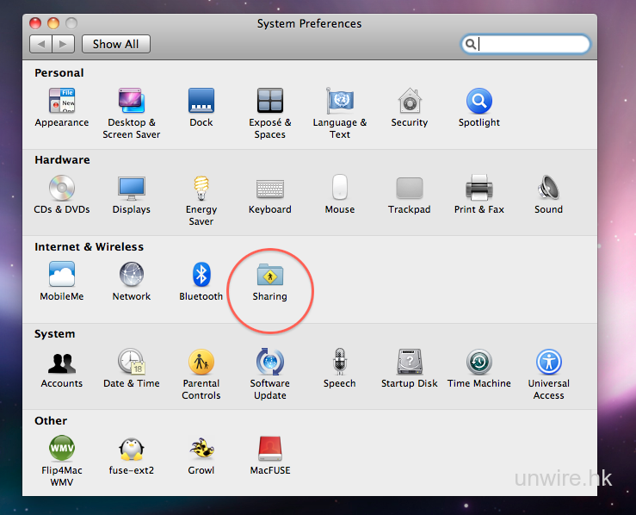Open Exposé & Spaces preferences
This screenshot has height=515, width=636.
click(x=269, y=102)
